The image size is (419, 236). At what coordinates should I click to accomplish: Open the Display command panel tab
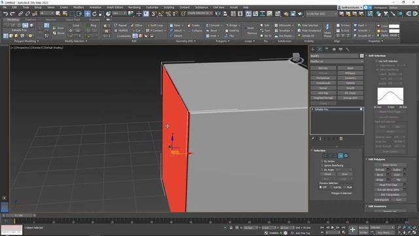click(340, 50)
